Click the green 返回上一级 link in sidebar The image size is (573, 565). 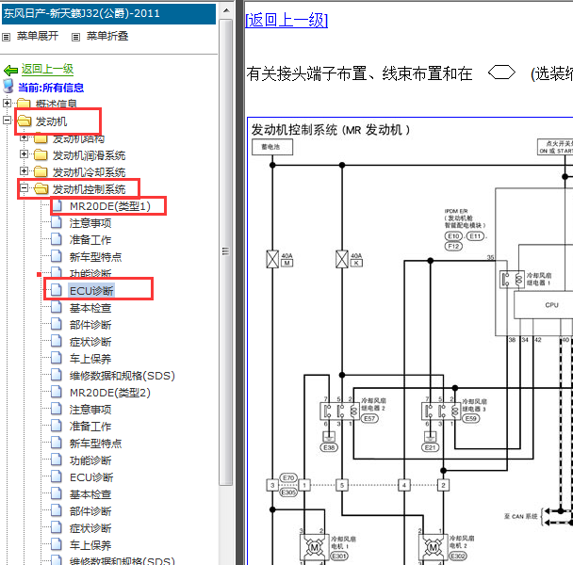[47, 69]
